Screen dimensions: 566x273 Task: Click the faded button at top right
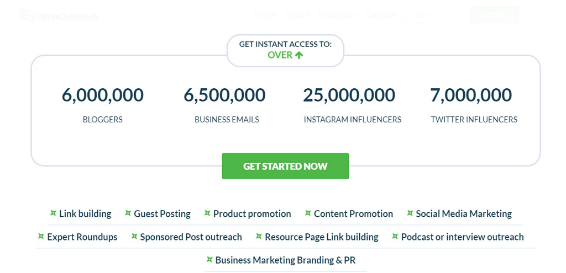click(x=494, y=15)
